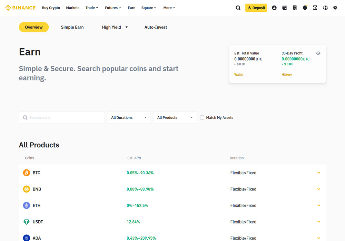Toggle balance visibility eye icon
Viewport: 345px width, 241px height.
(318, 53)
